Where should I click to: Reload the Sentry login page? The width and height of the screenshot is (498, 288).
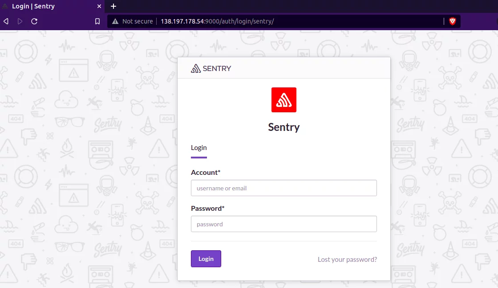(x=34, y=21)
